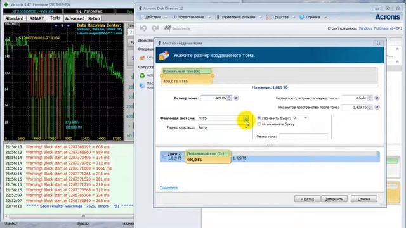Switch to Advanced tab in Victoria
Viewport: 406px width, 228px height.
pyautogui.click(x=75, y=18)
